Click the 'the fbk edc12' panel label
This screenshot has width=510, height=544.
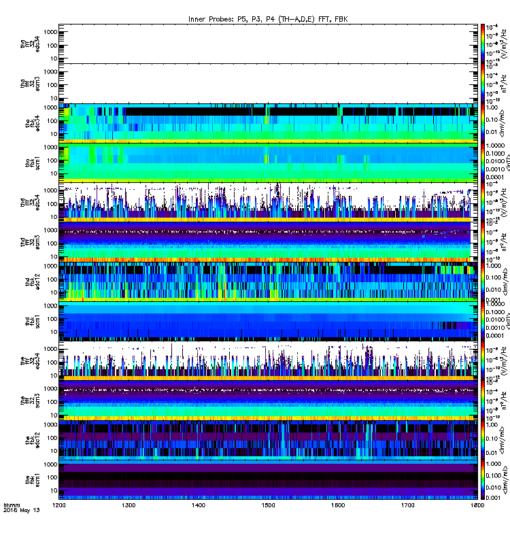33,440
